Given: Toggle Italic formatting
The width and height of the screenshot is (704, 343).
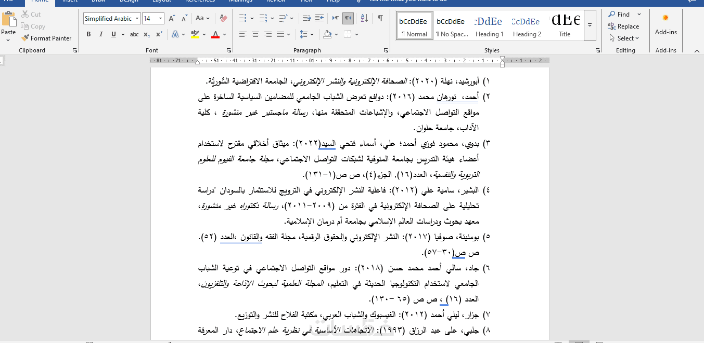Looking at the screenshot, I should (x=101, y=35).
